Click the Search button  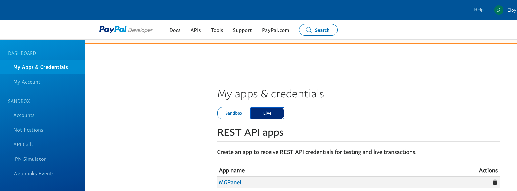(318, 30)
